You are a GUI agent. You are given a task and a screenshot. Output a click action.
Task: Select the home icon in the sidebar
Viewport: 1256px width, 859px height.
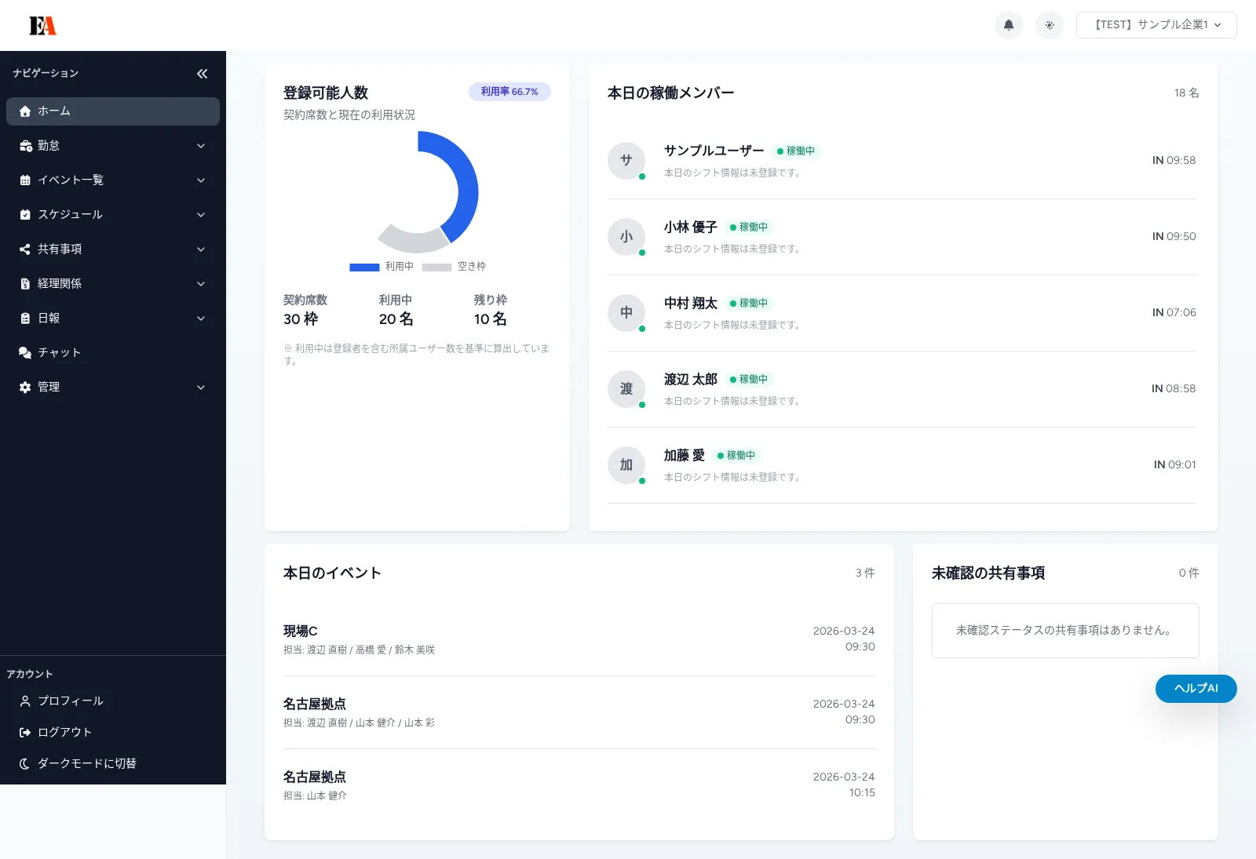point(25,111)
